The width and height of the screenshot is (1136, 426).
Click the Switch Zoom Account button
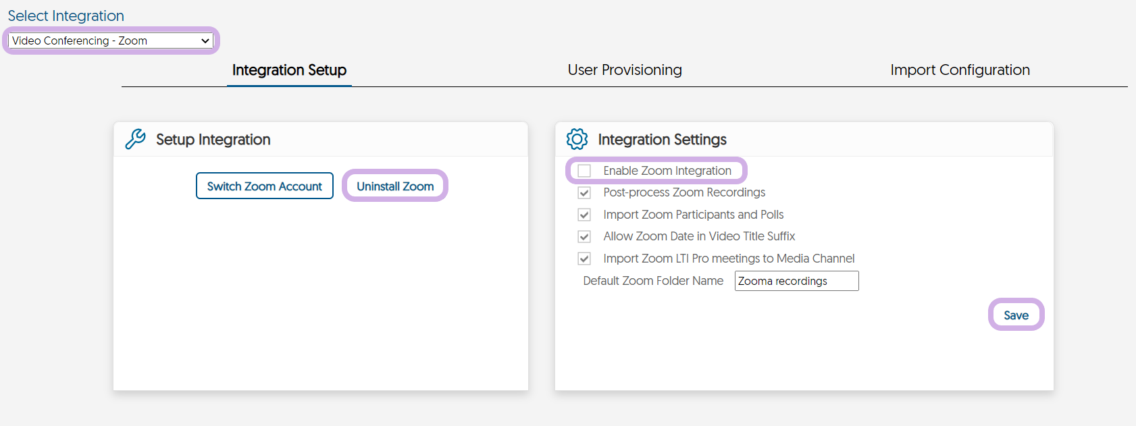click(x=265, y=186)
